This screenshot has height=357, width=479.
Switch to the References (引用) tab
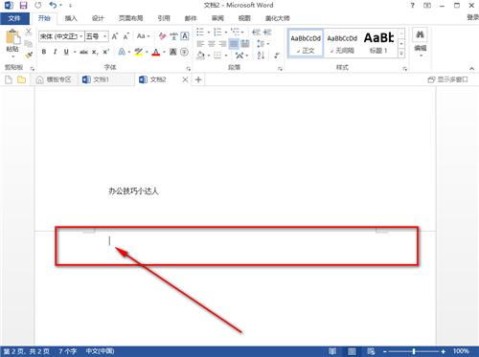click(x=164, y=18)
